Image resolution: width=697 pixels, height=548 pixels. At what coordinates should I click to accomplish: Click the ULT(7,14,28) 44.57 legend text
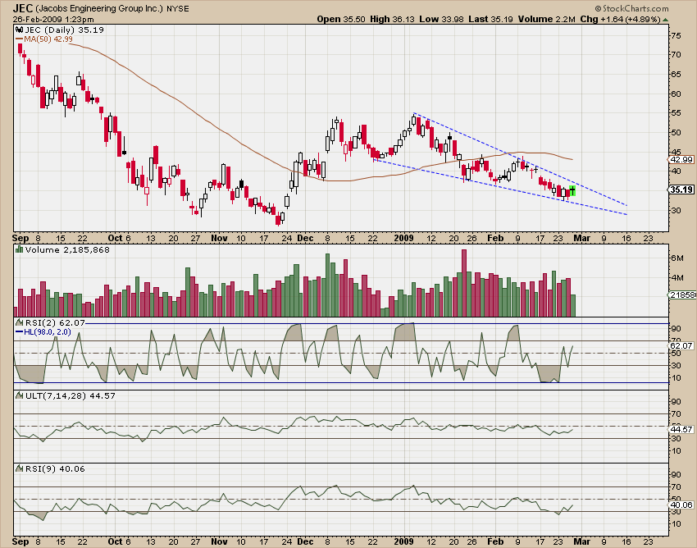[x=71, y=395]
